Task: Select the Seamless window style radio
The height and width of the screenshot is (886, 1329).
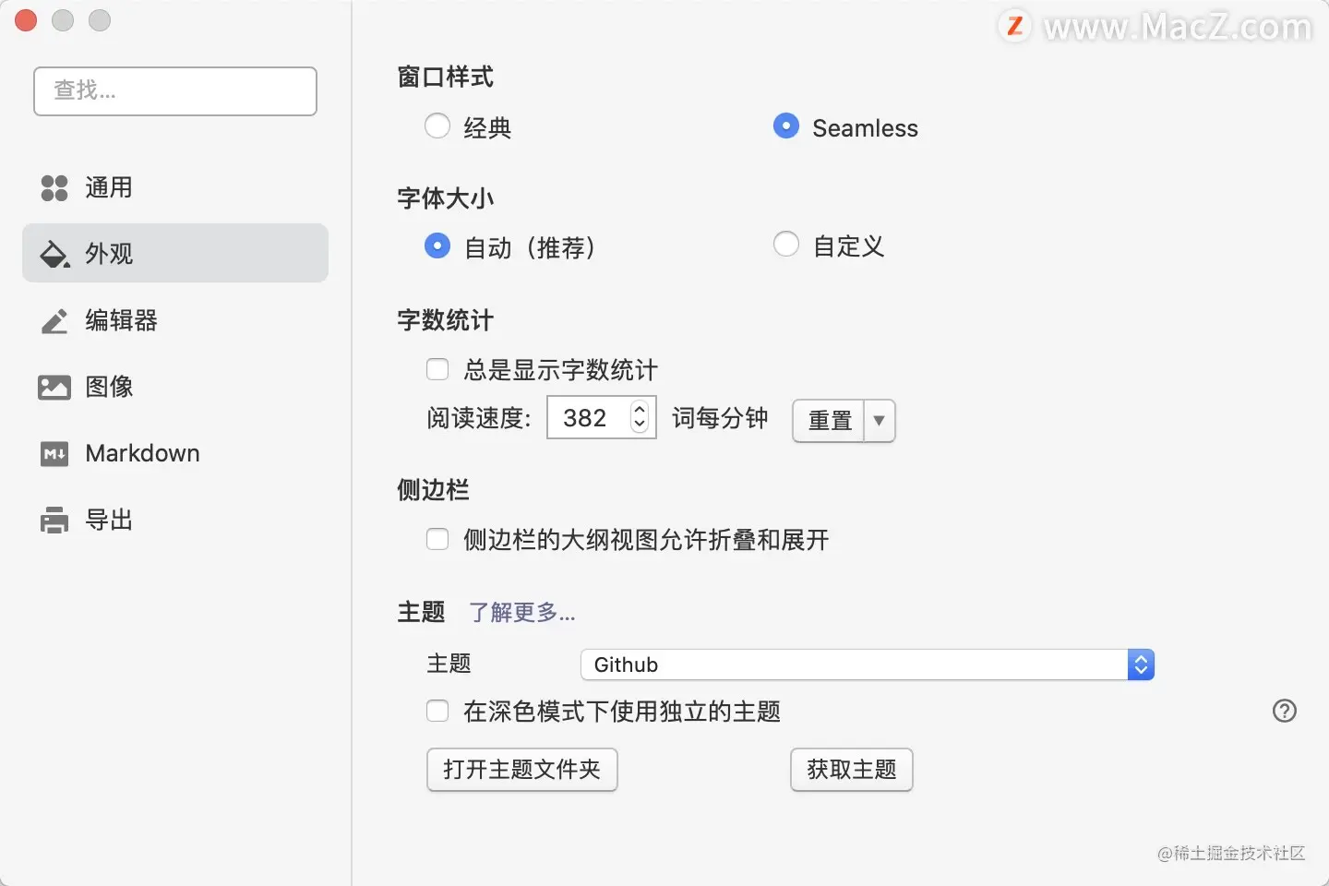Action: (x=786, y=126)
